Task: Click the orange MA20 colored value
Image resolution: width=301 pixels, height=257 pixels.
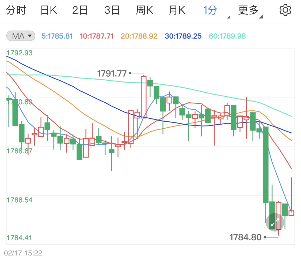Action: pos(139,36)
